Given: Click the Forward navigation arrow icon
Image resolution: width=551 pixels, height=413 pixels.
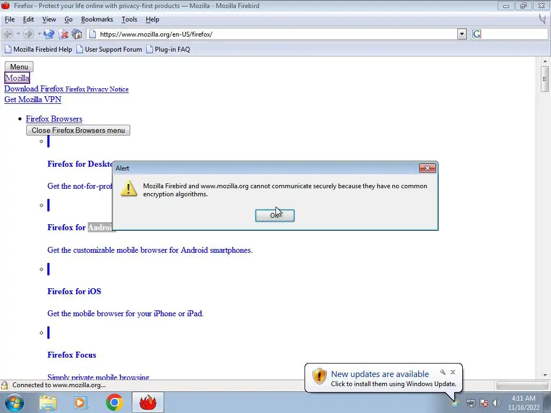Looking at the screenshot, I should coord(29,34).
